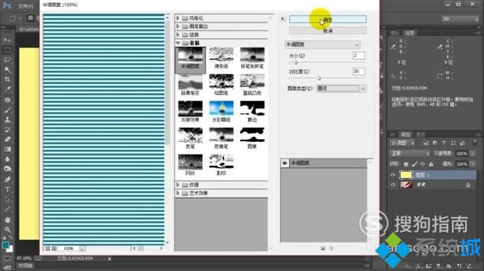Toggle visibility of 背景 layer
This screenshot has width=484, height=271.
coord(393,184)
